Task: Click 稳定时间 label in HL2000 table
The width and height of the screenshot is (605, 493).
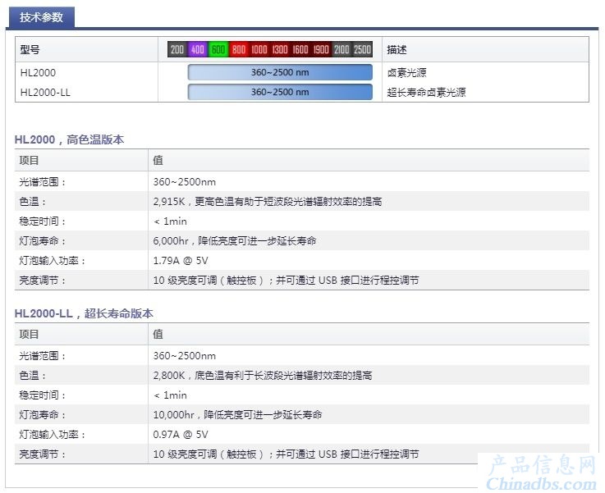Action: coord(42,221)
